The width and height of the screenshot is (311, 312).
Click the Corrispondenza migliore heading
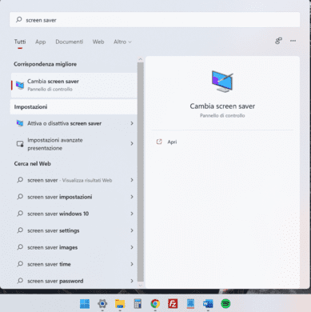point(46,64)
